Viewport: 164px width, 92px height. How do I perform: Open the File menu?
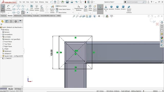click(20, 2)
